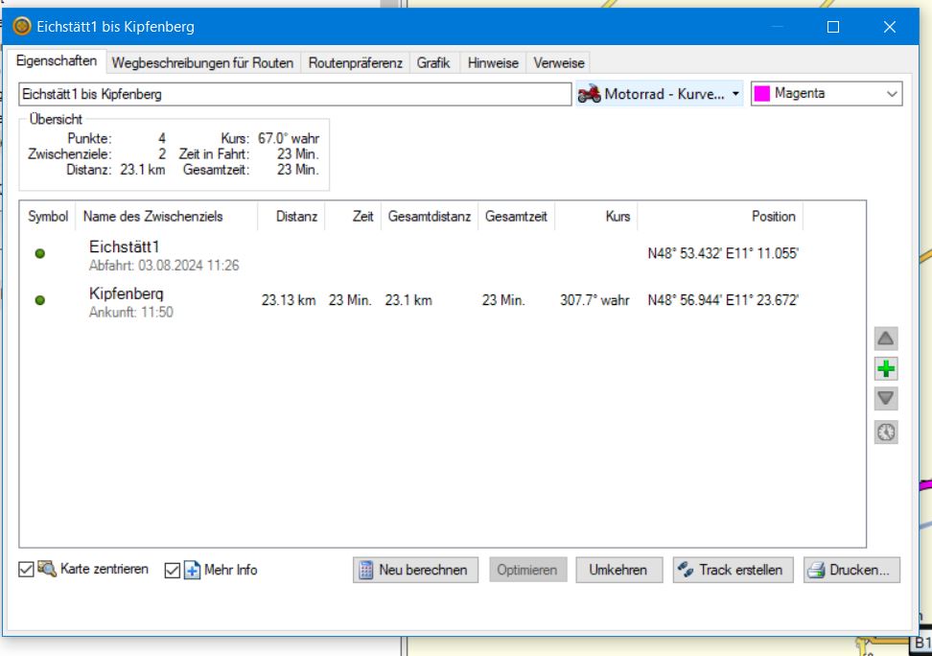Screen dimensions: 932x656
Task: Click the move-up arrow icon
Action: [886, 339]
